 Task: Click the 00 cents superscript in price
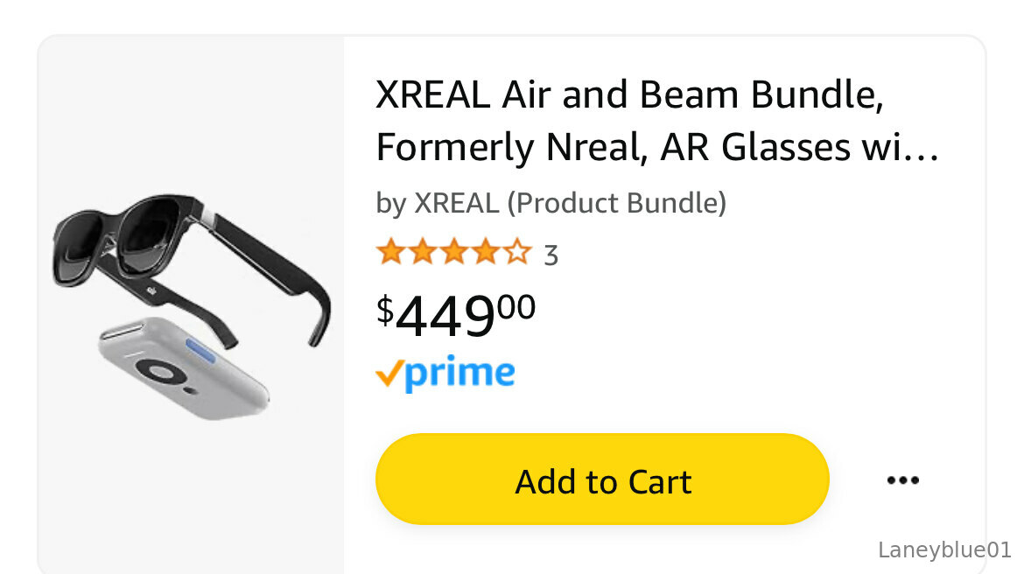[x=516, y=307]
